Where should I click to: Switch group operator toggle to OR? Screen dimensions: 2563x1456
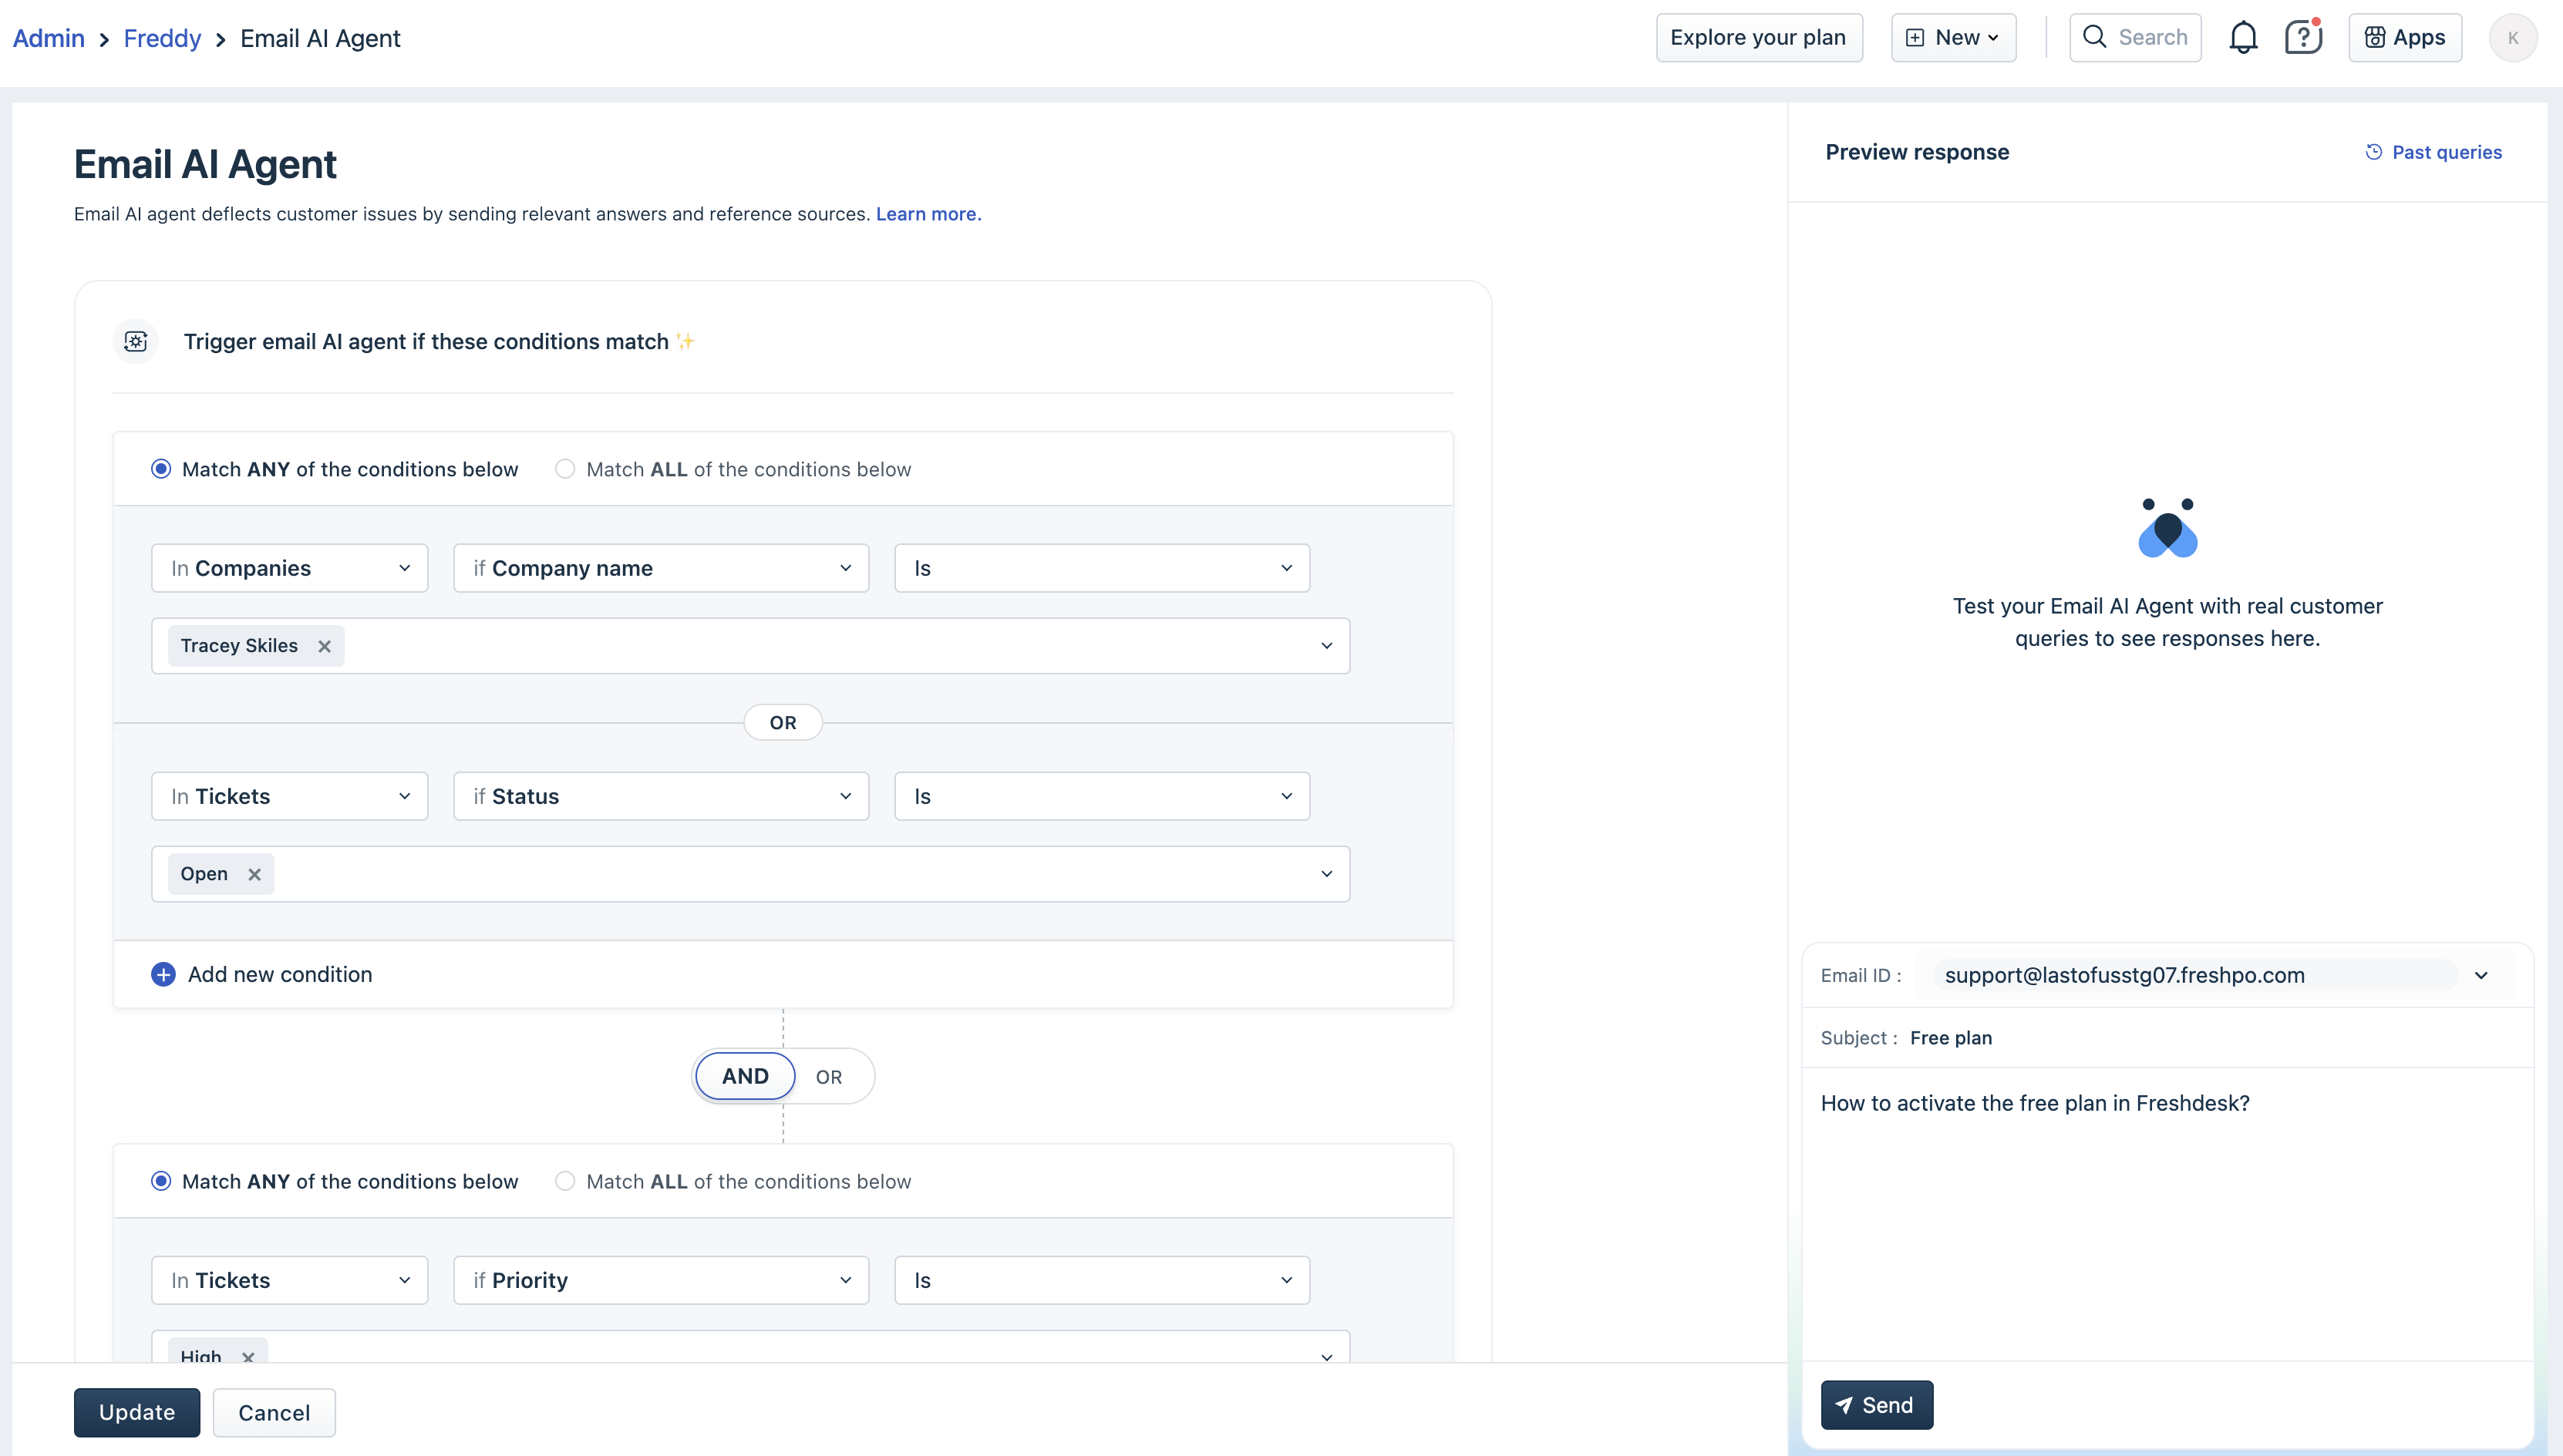pos(828,1077)
